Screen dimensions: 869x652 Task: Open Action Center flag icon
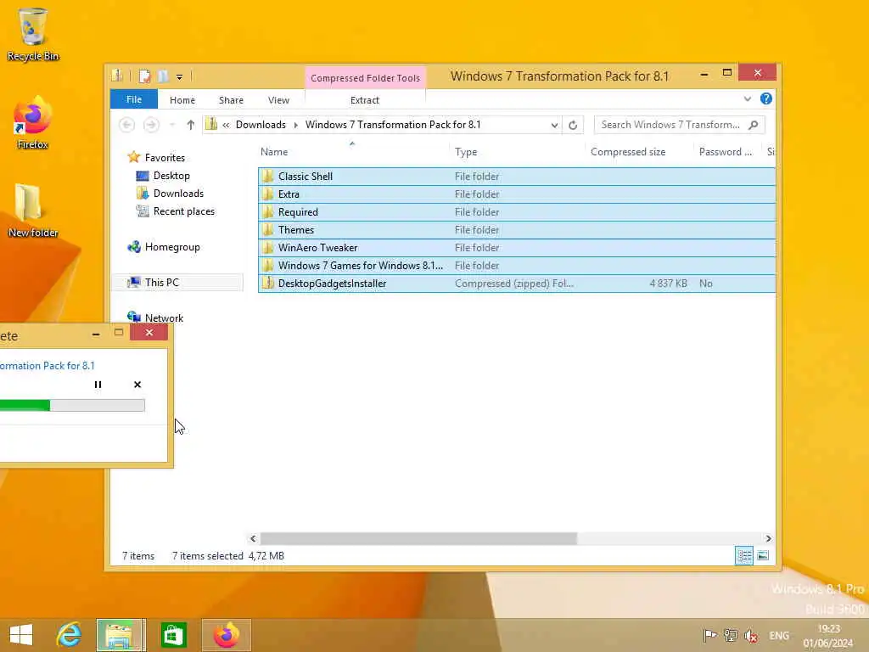coord(709,635)
